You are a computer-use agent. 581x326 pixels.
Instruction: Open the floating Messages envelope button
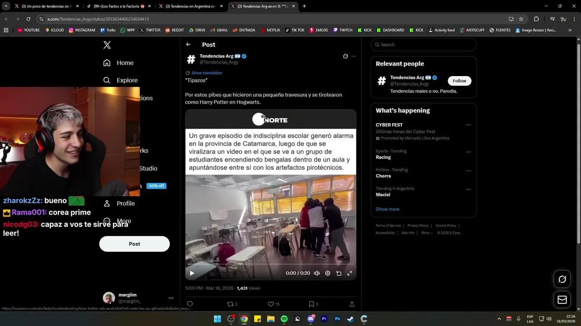tap(562, 300)
